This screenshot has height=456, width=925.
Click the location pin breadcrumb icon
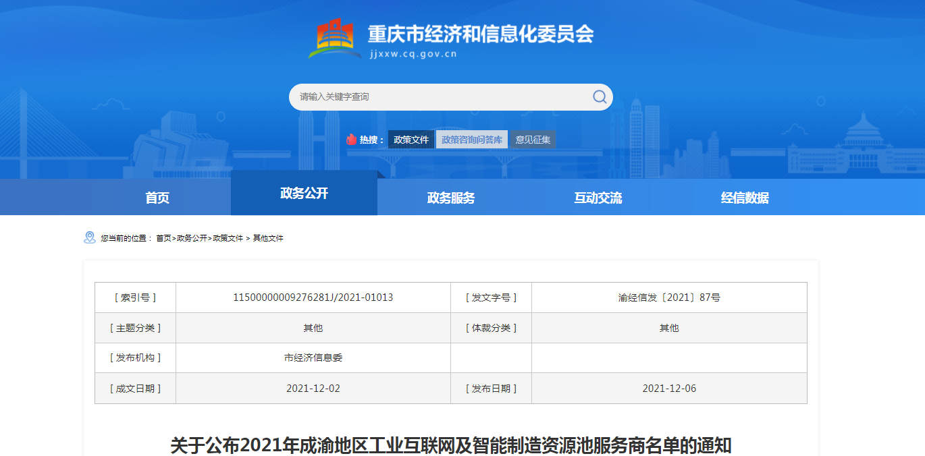[88, 236]
